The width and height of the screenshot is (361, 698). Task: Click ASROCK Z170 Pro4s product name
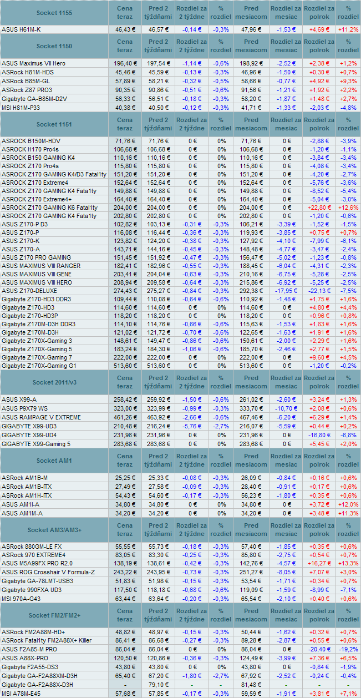point(30,166)
